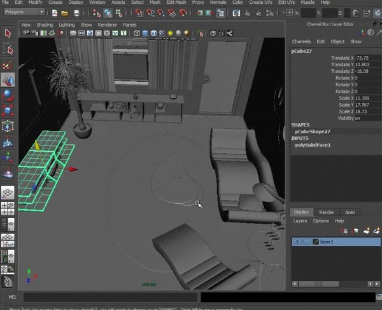This screenshot has width=382, height=310.
Task: Select the arrow Select tool
Action: 8,33
